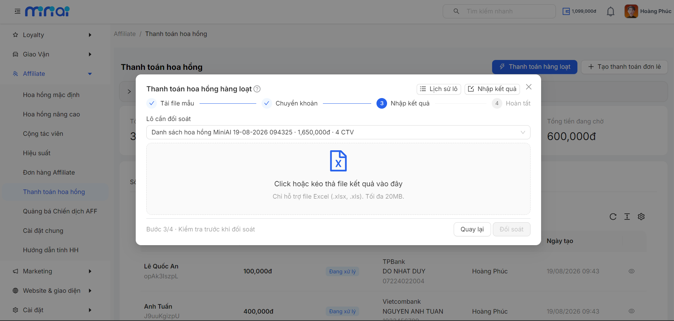The height and width of the screenshot is (321, 674).
Task: Go to step Chuyển khoản
Action: click(x=290, y=103)
